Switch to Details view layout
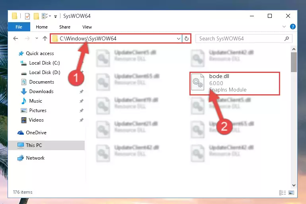Image resolution: width=306 pixels, height=204 pixels. 283,193
